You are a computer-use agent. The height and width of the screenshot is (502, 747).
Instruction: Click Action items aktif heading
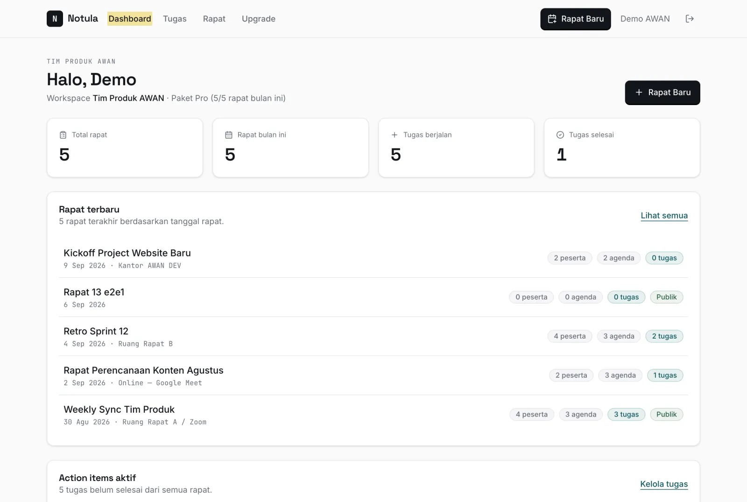(98, 478)
